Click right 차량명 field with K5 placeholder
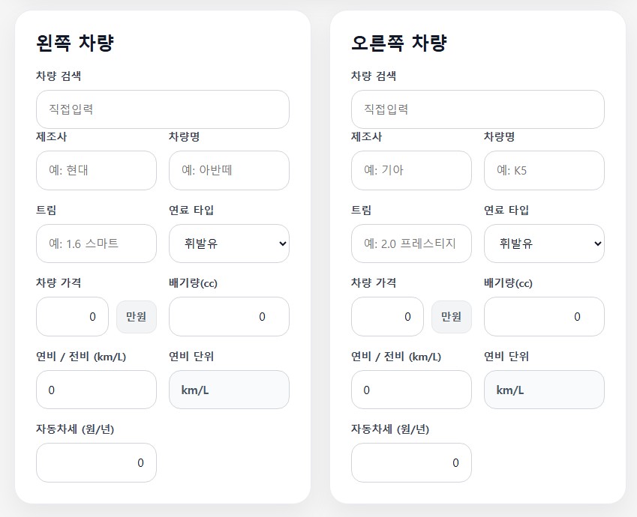This screenshot has height=517, width=637. point(544,171)
